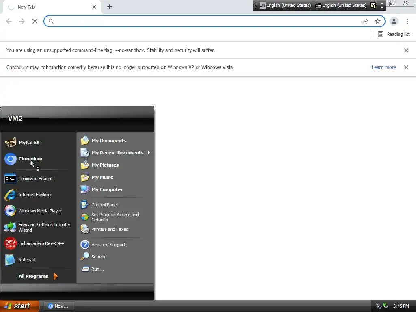This screenshot has width=416, height=312.
Task: Open the Run... dialog
Action: click(x=115, y=269)
